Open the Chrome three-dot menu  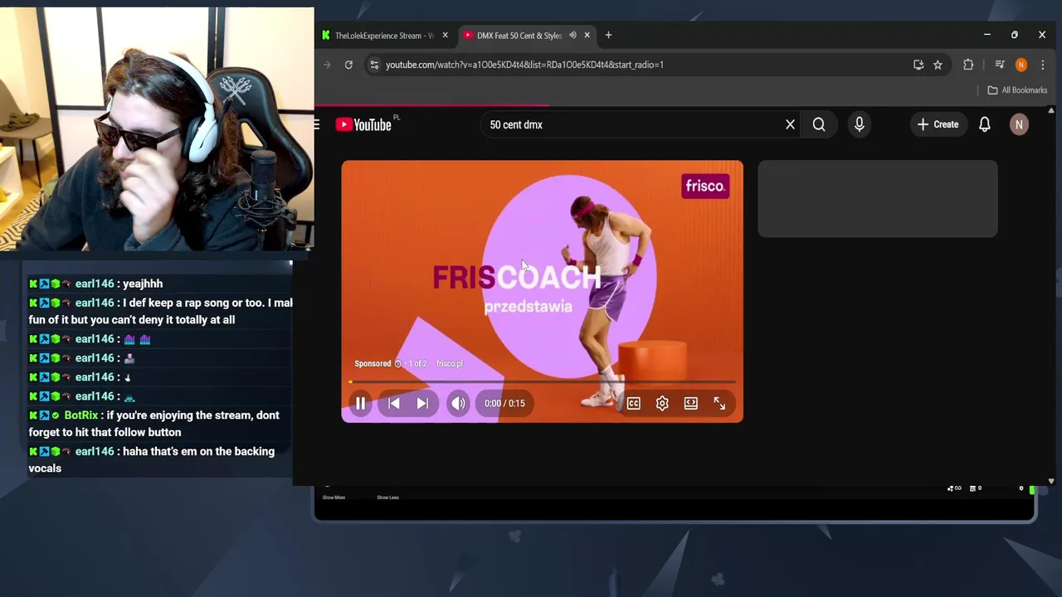[x=1043, y=65]
